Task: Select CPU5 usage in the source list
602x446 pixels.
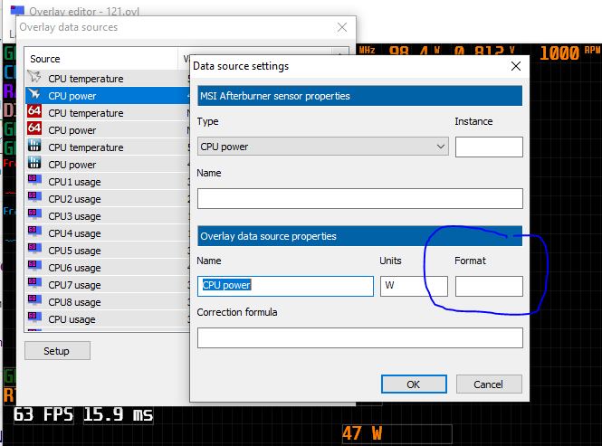Action: click(x=107, y=251)
